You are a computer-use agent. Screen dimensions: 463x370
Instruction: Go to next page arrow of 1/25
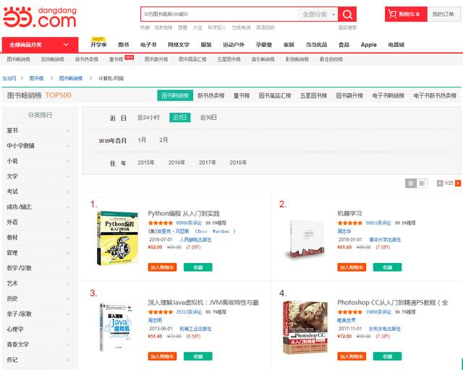tap(458, 184)
